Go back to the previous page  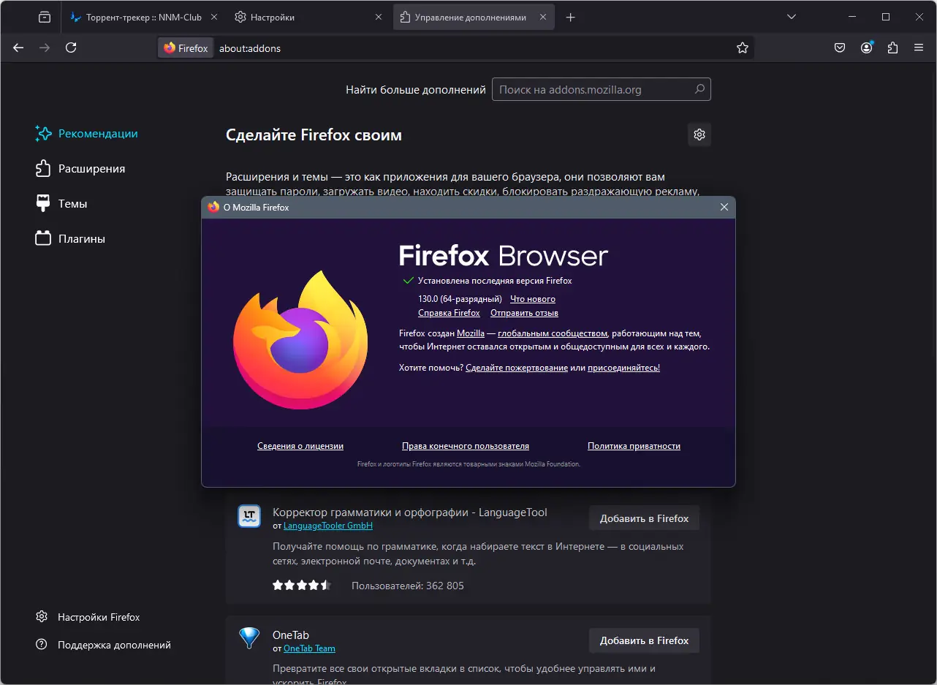tap(18, 48)
